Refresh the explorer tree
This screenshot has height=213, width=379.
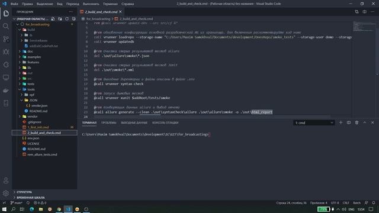[x=67, y=18]
